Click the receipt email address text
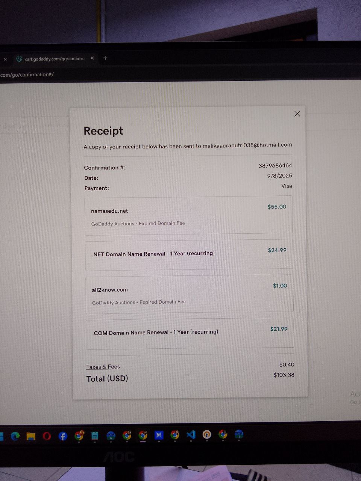This screenshot has width=361, height=481. click(x=247, y=145)
